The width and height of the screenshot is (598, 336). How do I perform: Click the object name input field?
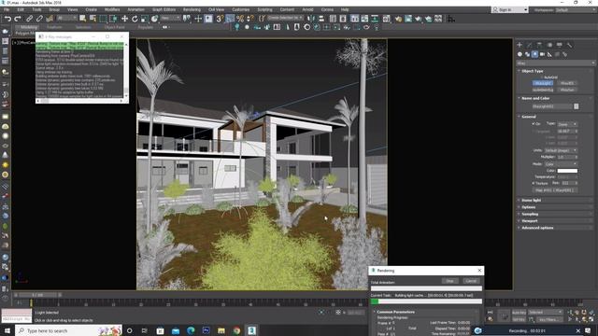click(x=552, y=106)
